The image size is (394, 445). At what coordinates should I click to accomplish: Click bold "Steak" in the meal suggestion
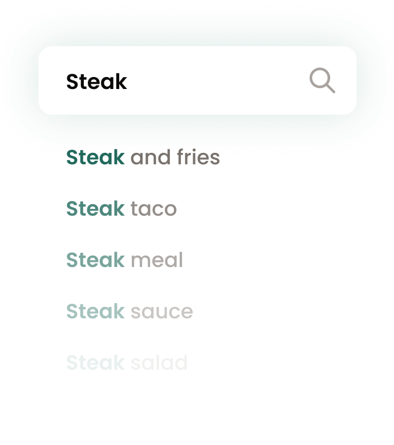coord(95,260)
